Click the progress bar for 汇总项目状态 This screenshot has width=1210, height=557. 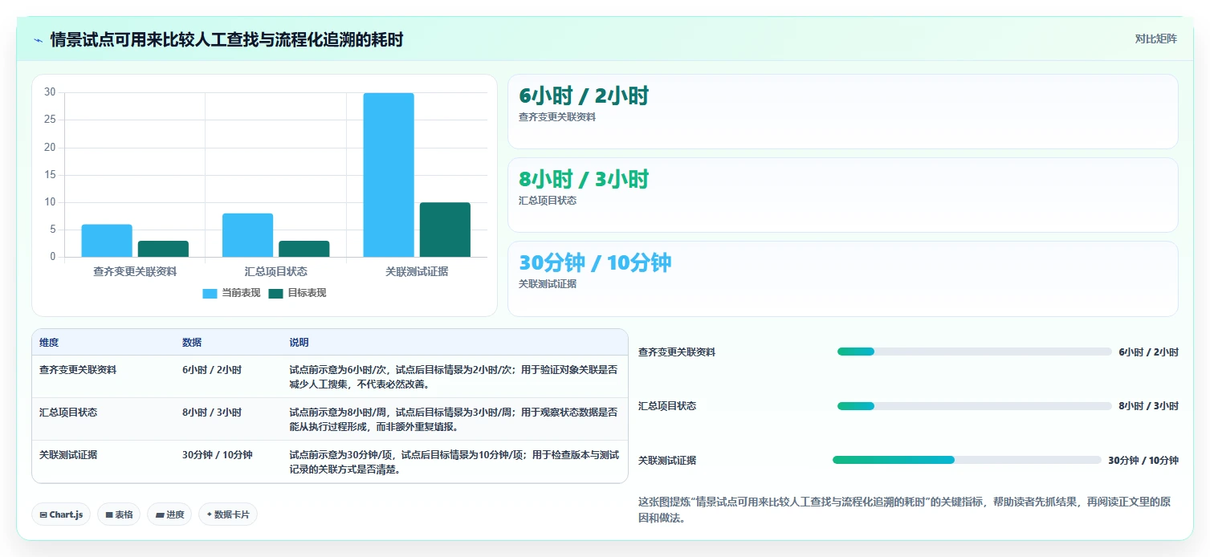point(974,406)
